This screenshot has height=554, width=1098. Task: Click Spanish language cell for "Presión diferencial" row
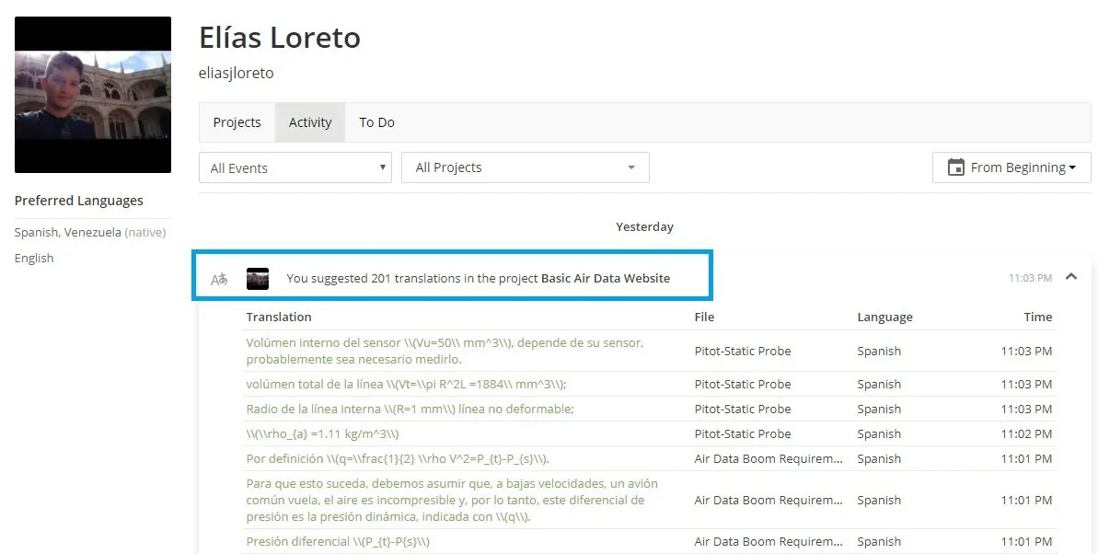[879, 541]
